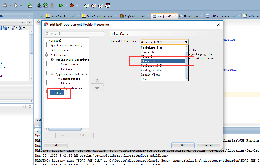Collapse the Application Descriptors node
Viewport: 260px width, 165px height.
tap(52, 59)
